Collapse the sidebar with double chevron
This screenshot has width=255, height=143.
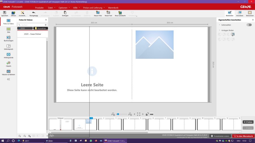click(8, 79)
